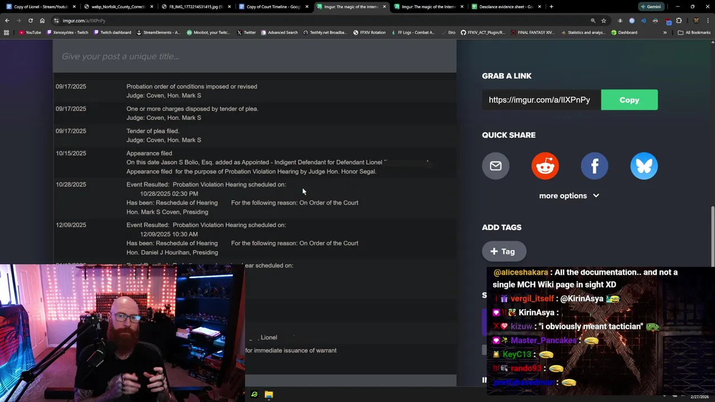715x402 pixels.
Task: Click 'Probation order of conditions imposed or revised'
Action: coord(192,87)
